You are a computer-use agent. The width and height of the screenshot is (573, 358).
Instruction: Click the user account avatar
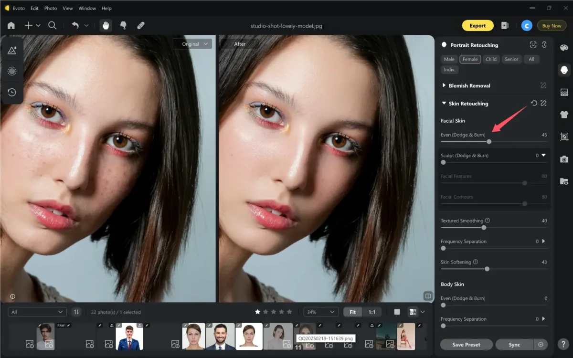tap(526, 26)
